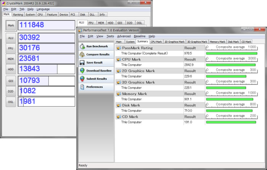This screenshot has width=267, height=170.
Task: Click the Download Baseline globe icon
Action: coord(82,71)
